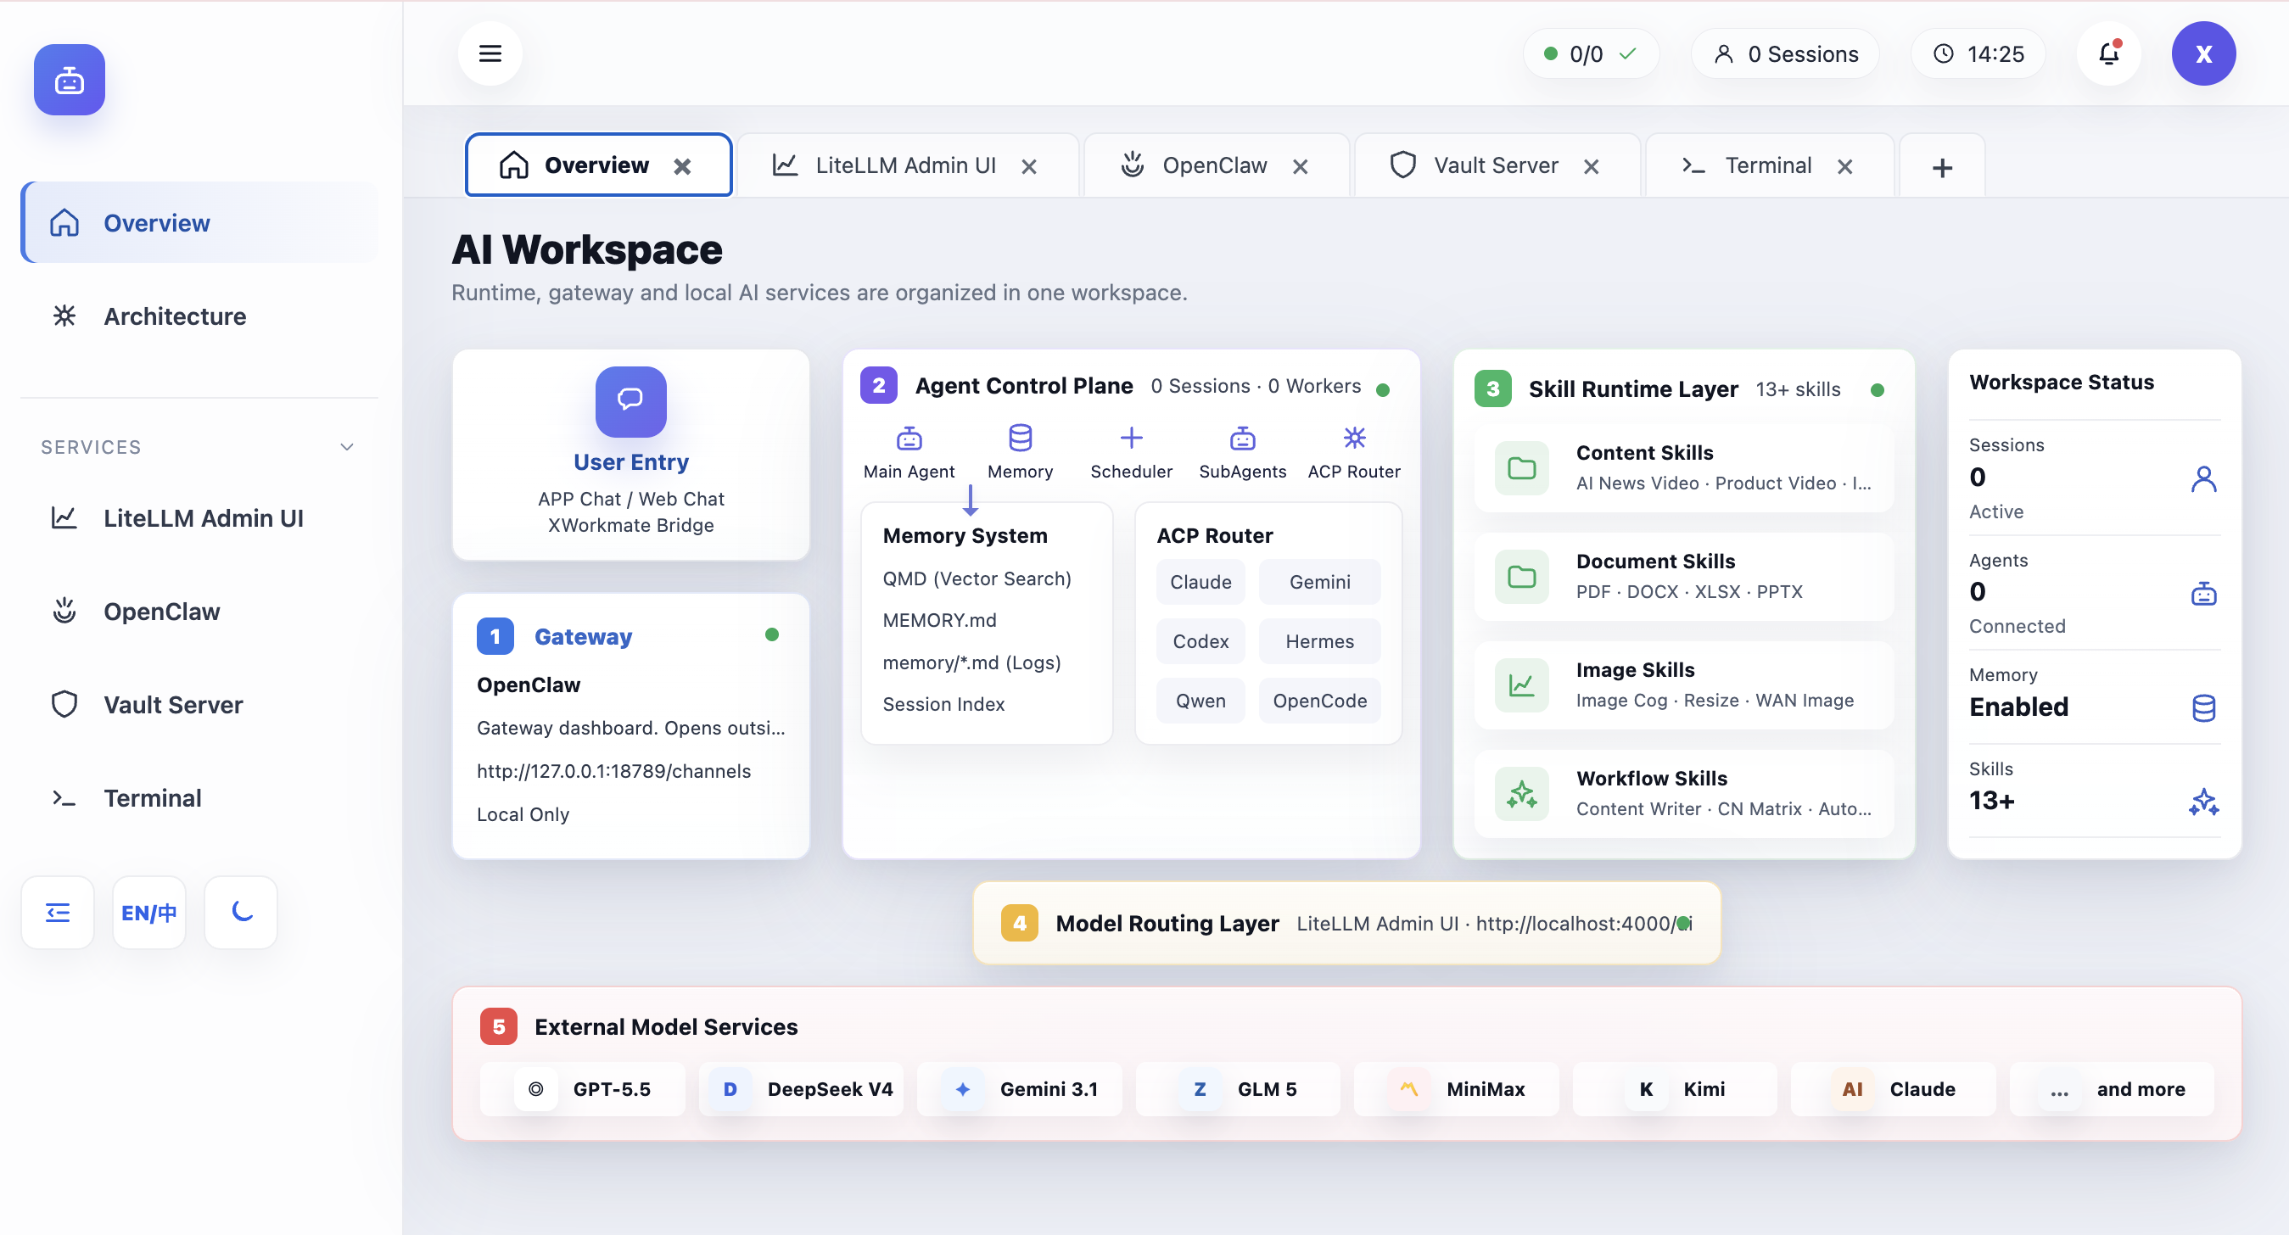Open the hamburger menu button

point(490,53)
